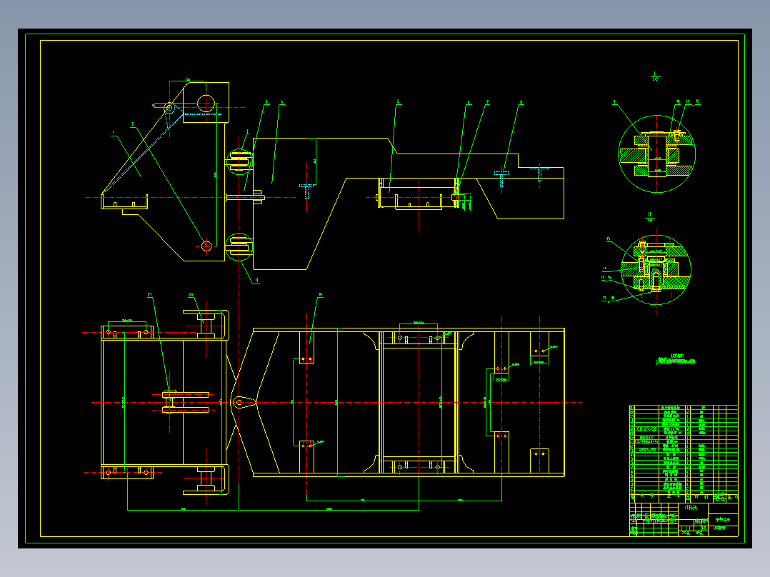Click the enlarged detail view I circle

point(656,154)
